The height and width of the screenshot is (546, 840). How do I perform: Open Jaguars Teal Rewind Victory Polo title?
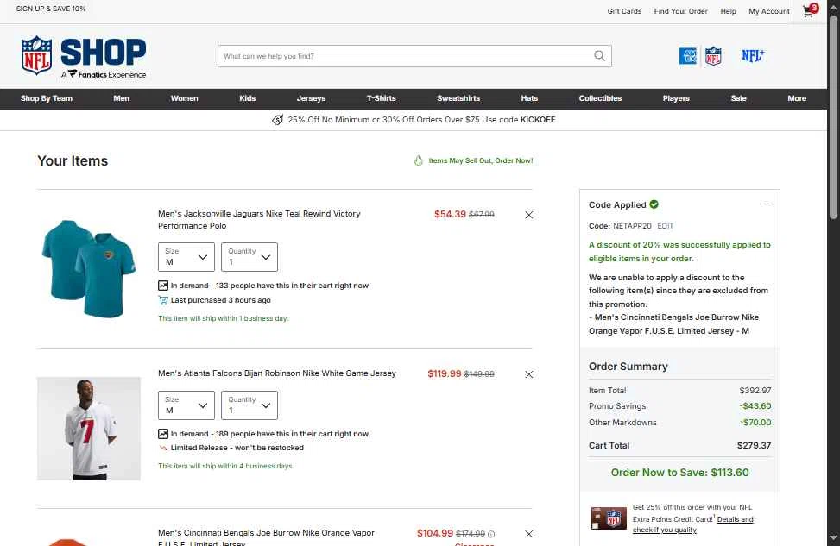[x=259, y=219]
